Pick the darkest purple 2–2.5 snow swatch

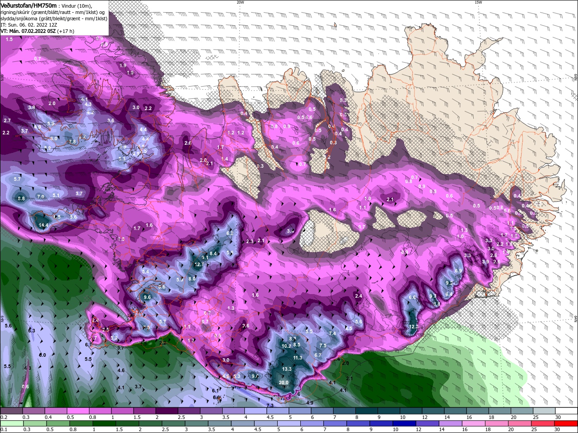tap(167, 411)
